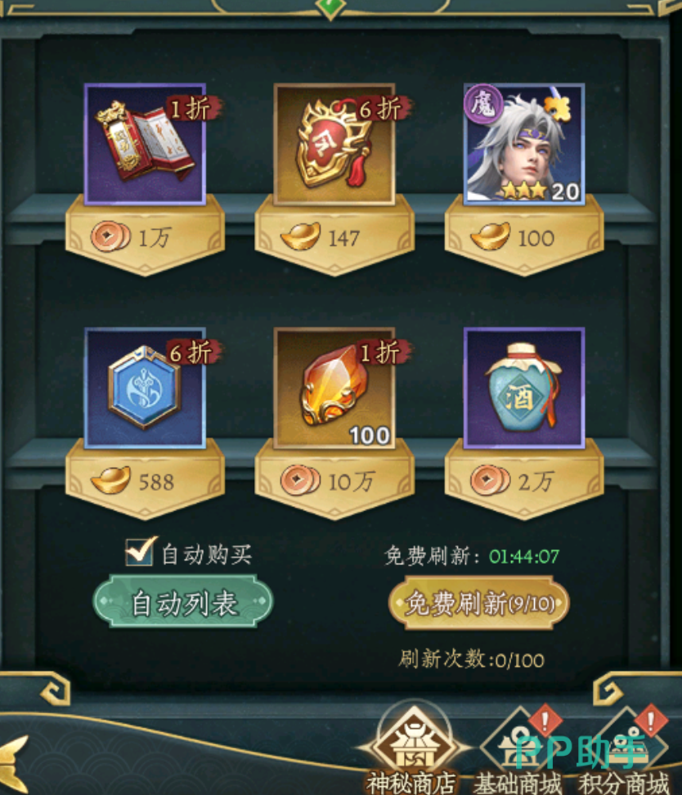Open the 自动列表 auto list
Screen dimensions: 682x795
183,602
